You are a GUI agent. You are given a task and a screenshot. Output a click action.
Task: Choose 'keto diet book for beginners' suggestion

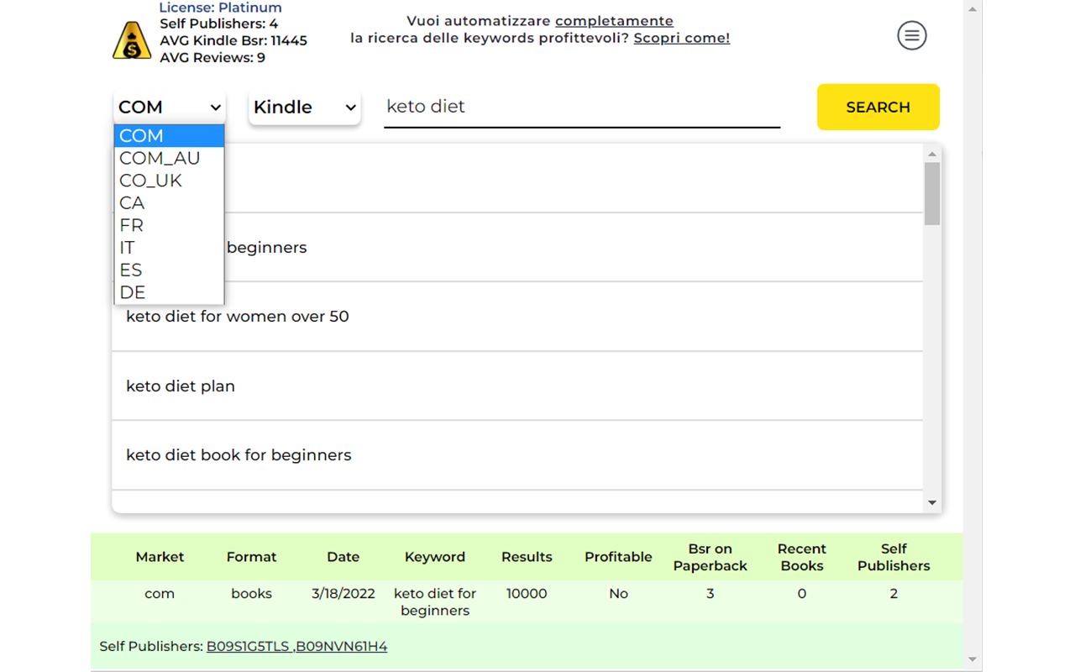(239, 455)
